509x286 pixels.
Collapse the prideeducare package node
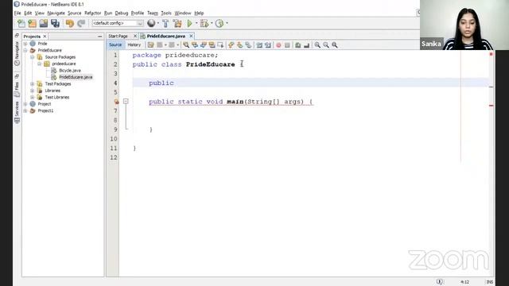pyautogui.click(x=39, y=64)
